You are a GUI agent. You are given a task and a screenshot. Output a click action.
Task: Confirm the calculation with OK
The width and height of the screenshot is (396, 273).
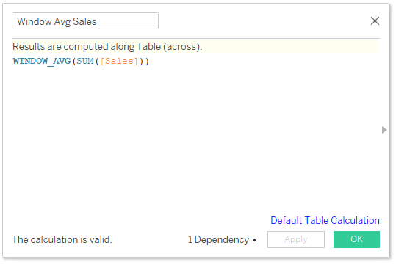356,239
